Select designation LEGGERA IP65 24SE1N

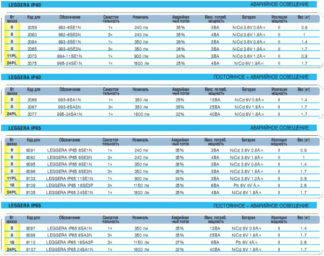(70, 192)
